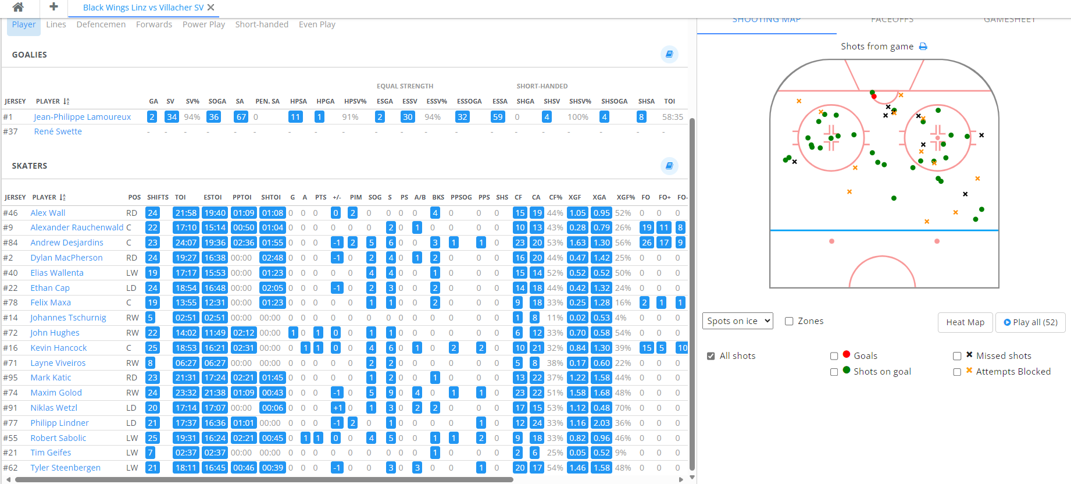Click the red goal dot near the net
1071x484 pixels.
coord(874,97)
